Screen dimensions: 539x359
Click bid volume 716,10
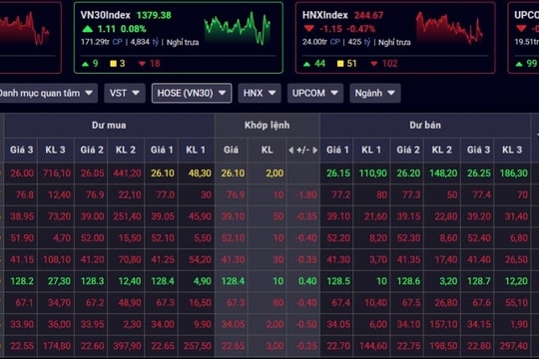[57, 174]
